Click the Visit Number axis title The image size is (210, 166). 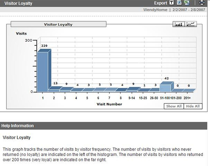click(109, 104)
